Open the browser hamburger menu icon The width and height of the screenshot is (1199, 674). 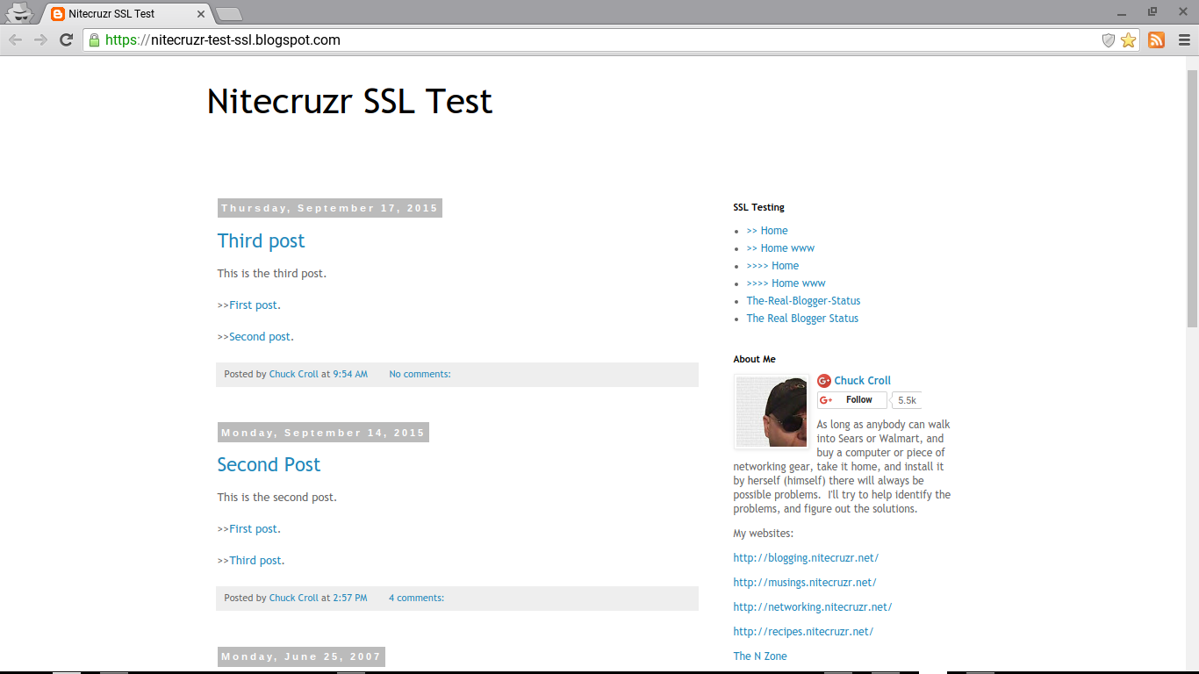pos(1182,39)
